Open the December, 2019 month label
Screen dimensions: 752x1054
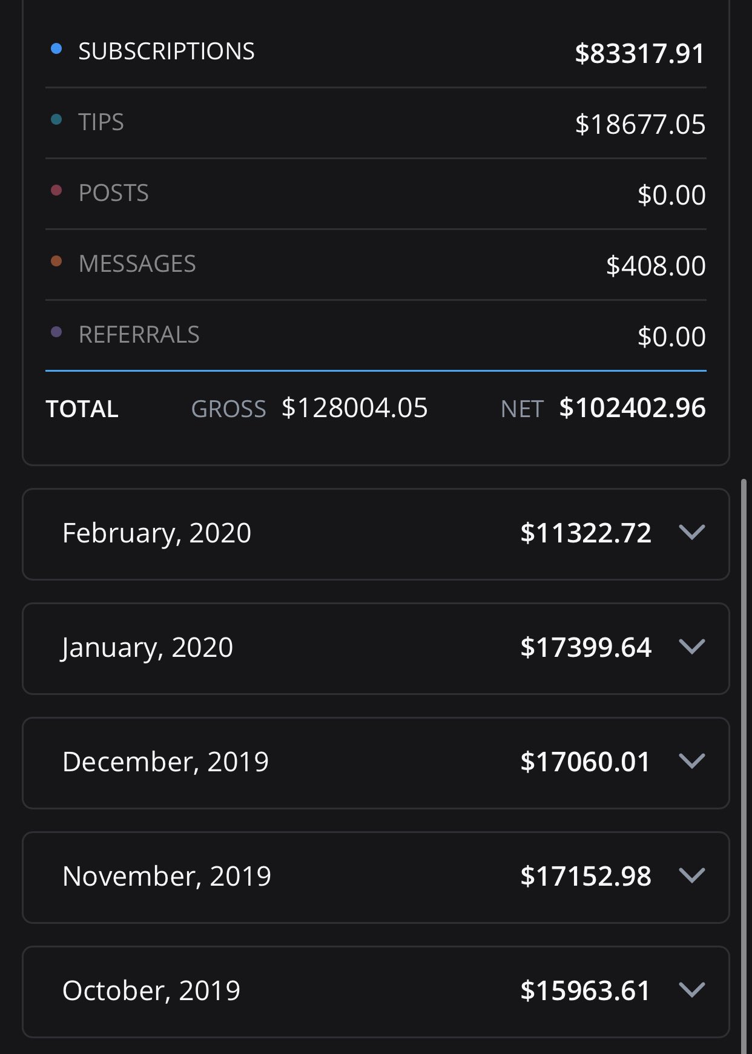coord(165,762)
